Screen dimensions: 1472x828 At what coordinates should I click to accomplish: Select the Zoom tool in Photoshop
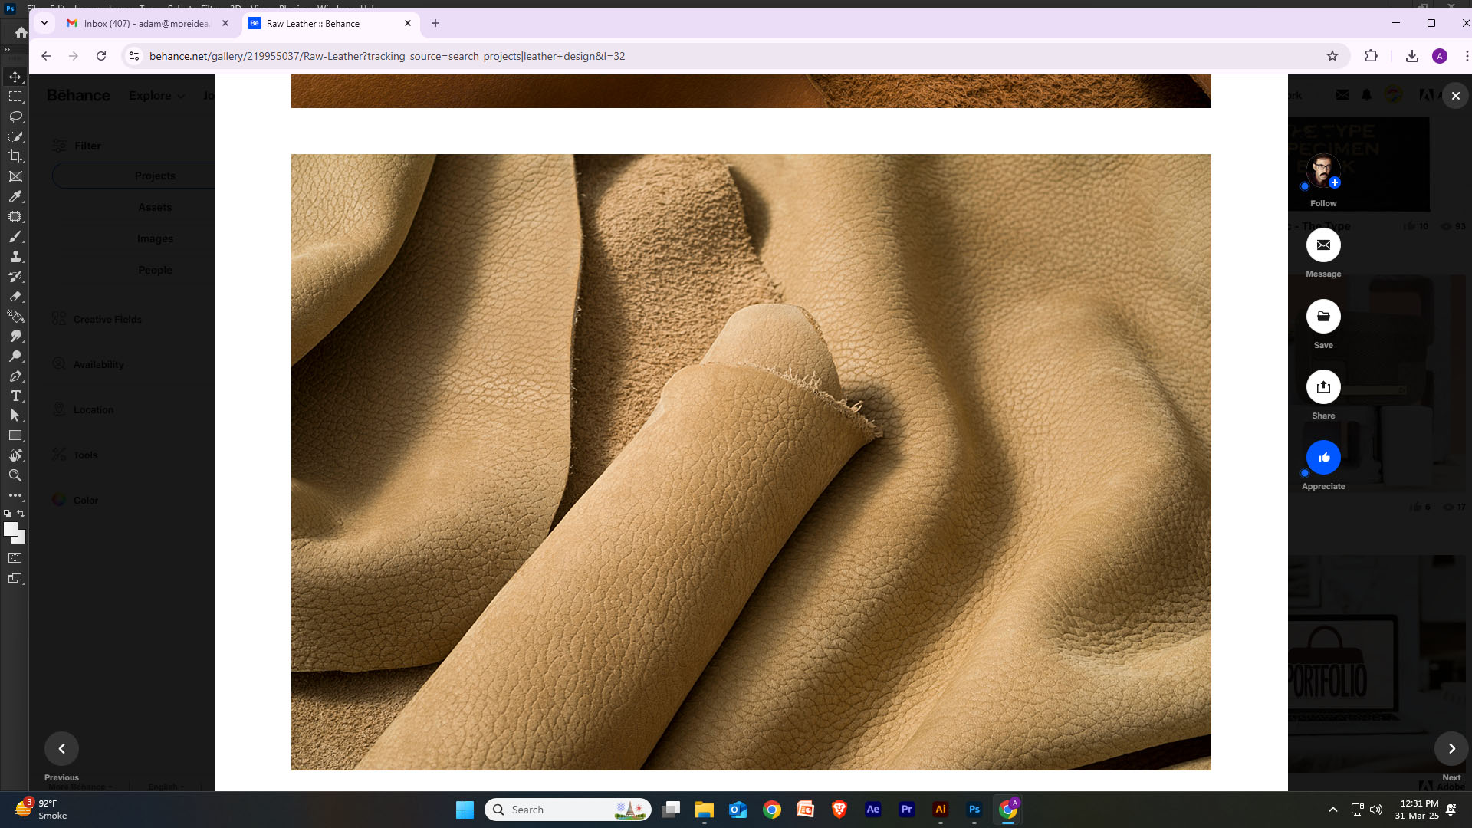(x=15, y=475)
